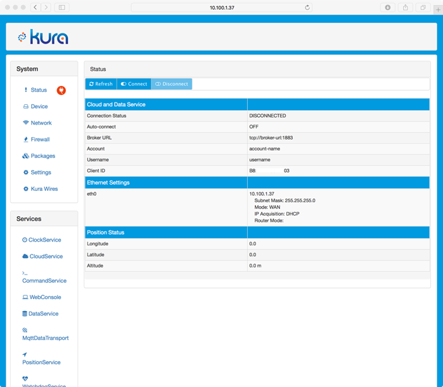Click the browser share button
The width and height of the screenshot is (443, 387).
406,8
